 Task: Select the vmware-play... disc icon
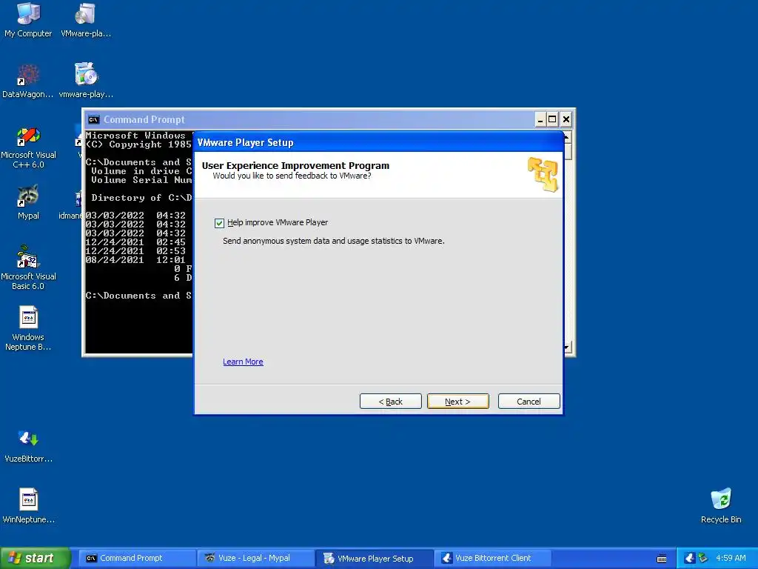[86, 81]
